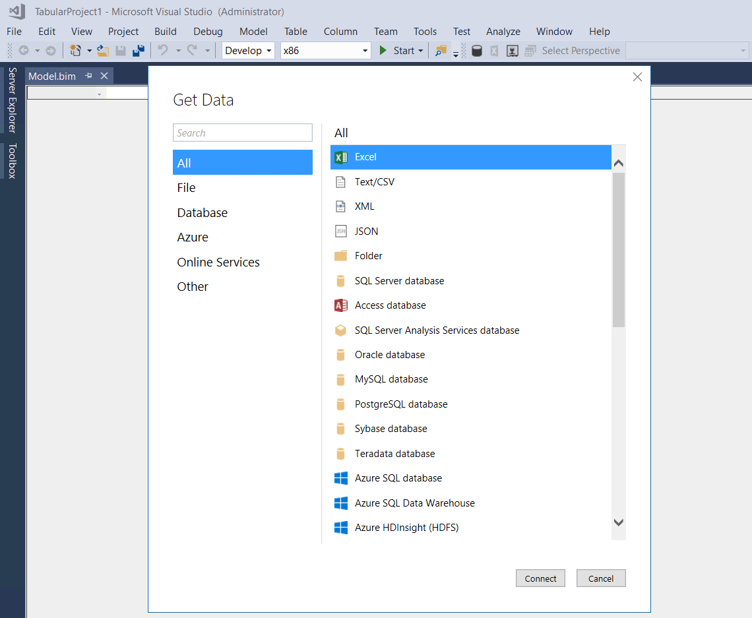Click the Navigate Forward toolbar icon
The height and width of the screenshot is (618, 752).
[x=50, y=50]
